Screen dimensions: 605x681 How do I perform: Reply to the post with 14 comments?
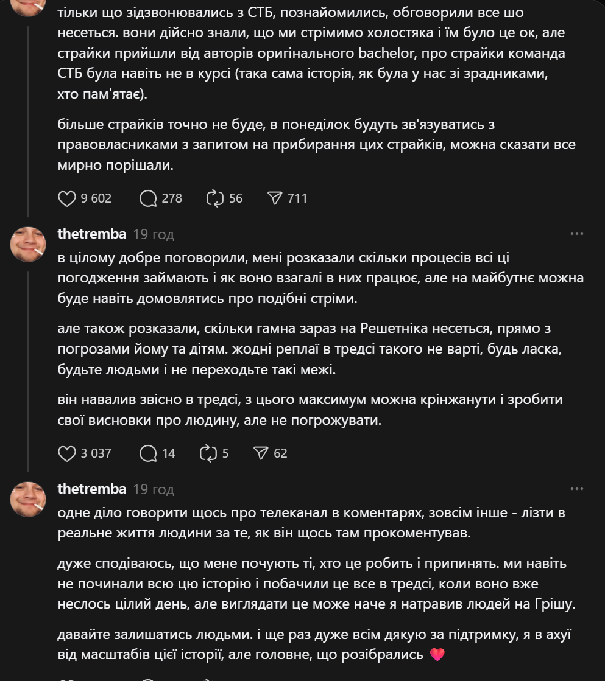click(147, 453)
